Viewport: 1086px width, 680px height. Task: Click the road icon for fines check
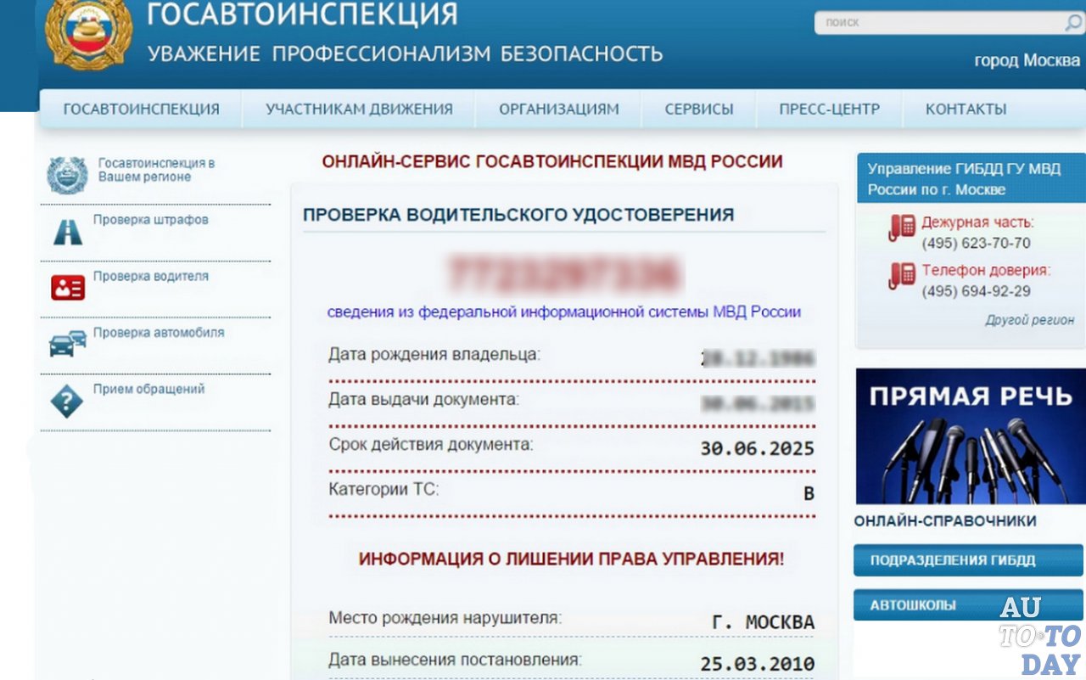[x=68, y=231]
